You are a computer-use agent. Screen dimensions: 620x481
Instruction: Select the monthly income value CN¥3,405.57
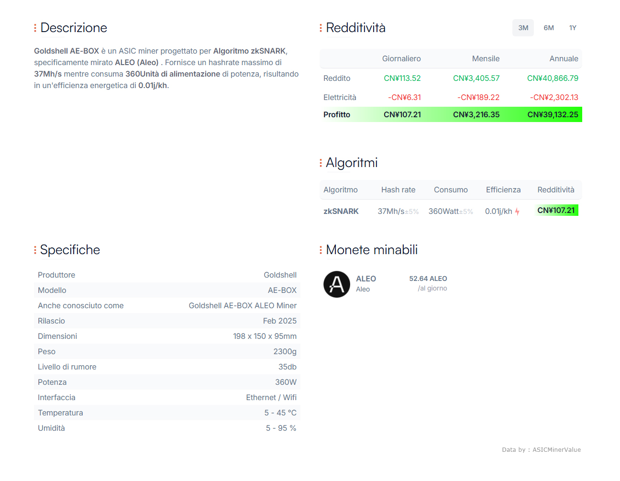[476, 78]
